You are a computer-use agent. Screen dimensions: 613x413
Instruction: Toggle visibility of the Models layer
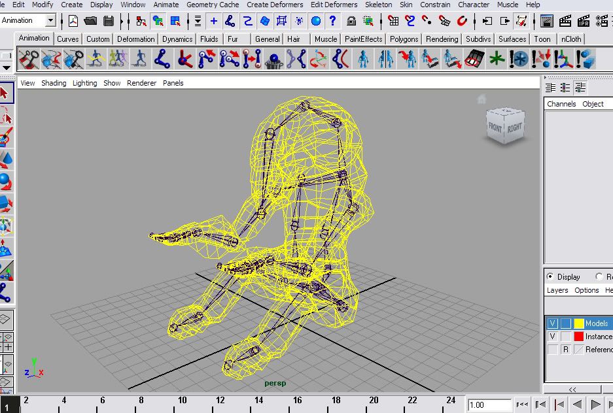pos(553,323)
